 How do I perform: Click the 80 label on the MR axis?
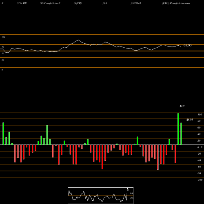(x=199, y=121)
